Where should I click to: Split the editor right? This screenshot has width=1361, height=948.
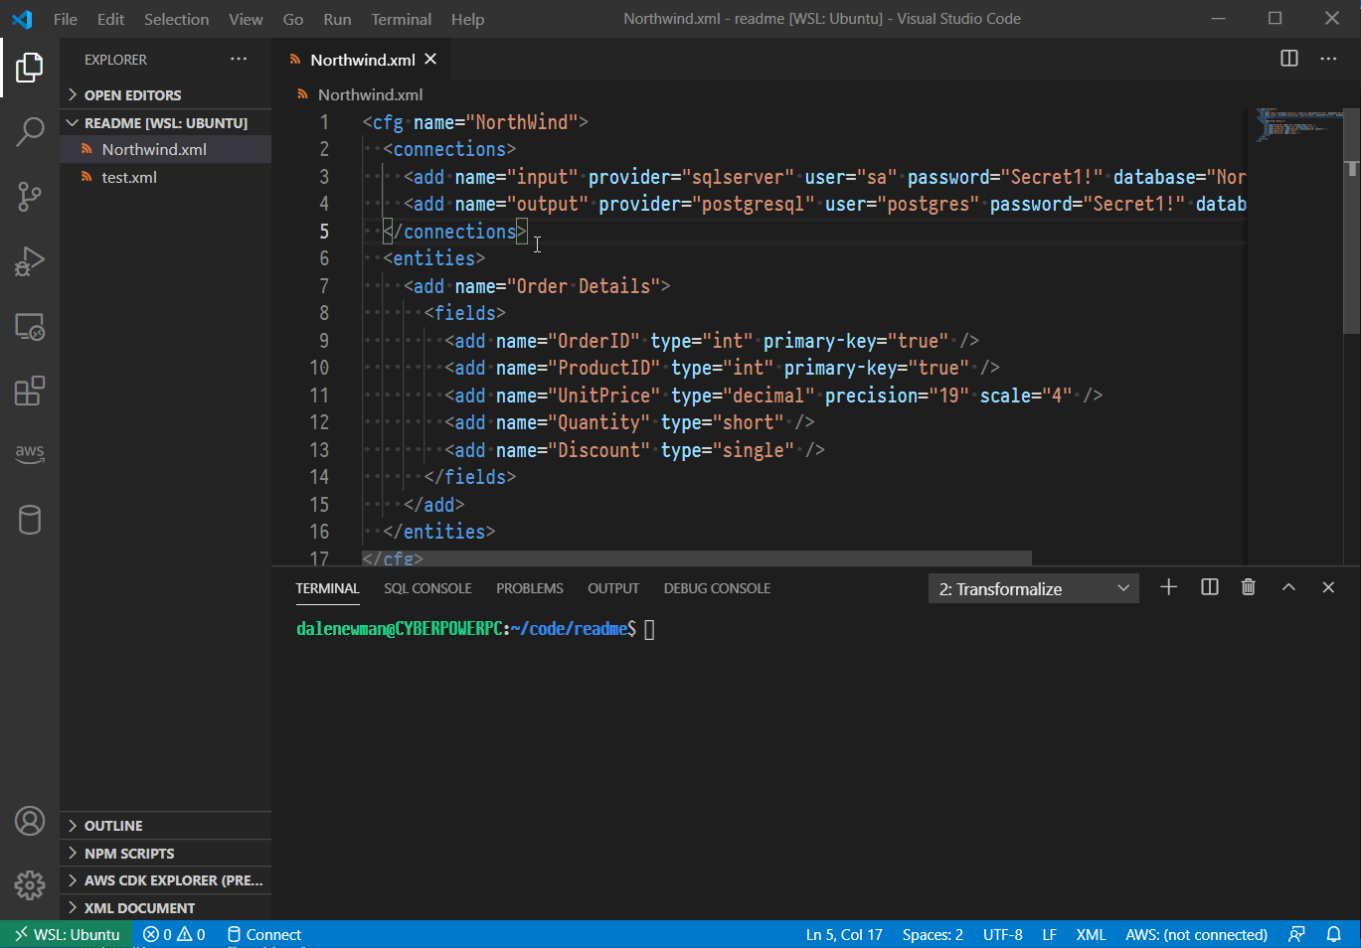point(1289,59)
